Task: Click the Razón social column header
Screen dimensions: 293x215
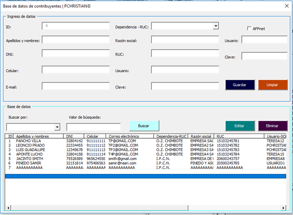Action: tap(201, 136)
